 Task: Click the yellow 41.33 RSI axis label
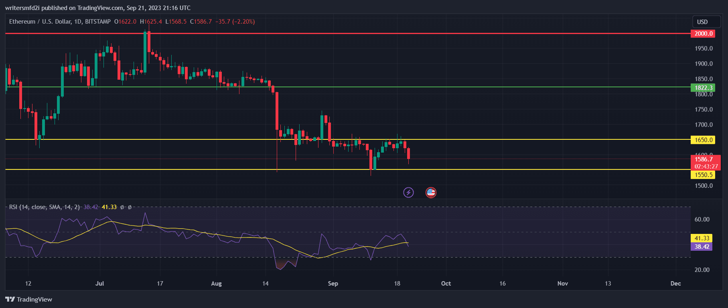[702, 238]
